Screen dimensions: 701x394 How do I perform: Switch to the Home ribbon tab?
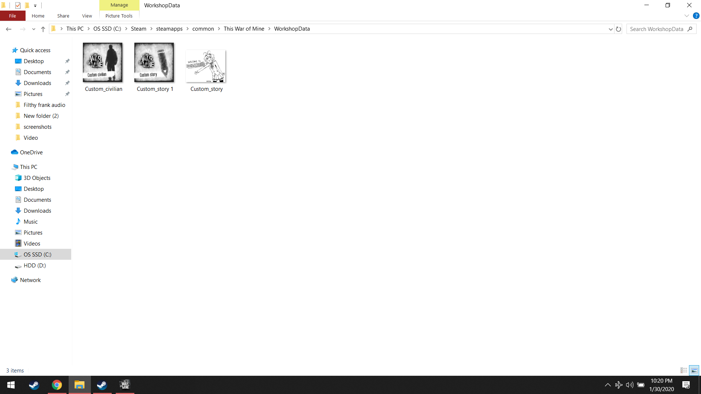(38, 16)
